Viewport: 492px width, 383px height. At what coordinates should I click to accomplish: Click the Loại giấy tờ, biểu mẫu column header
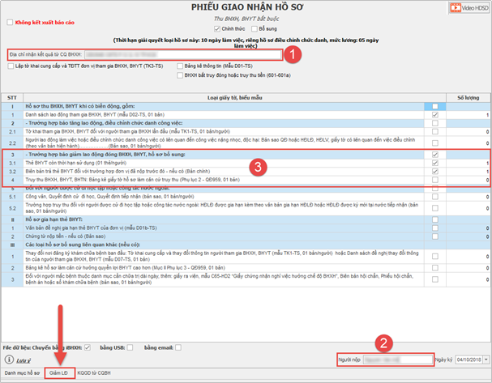[x=234, y=98]
